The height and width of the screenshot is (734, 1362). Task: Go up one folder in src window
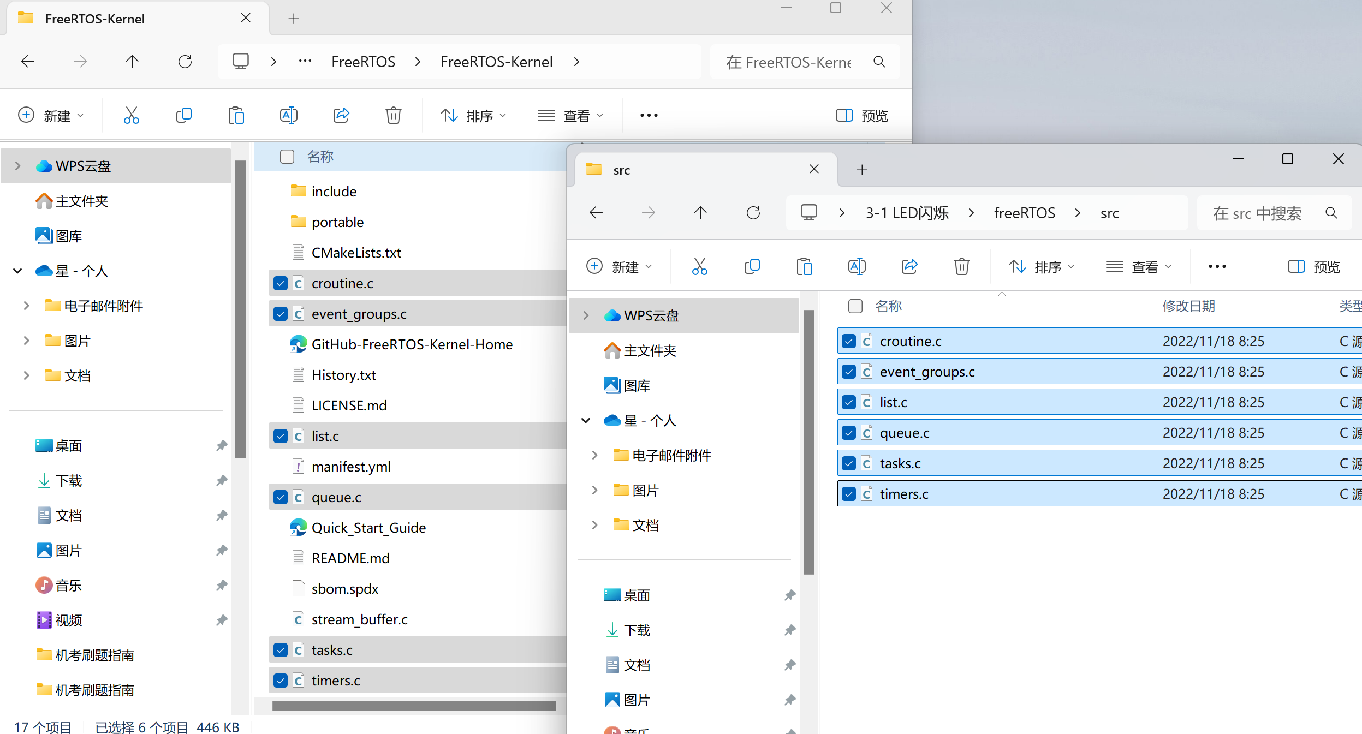tap(700, 212)
